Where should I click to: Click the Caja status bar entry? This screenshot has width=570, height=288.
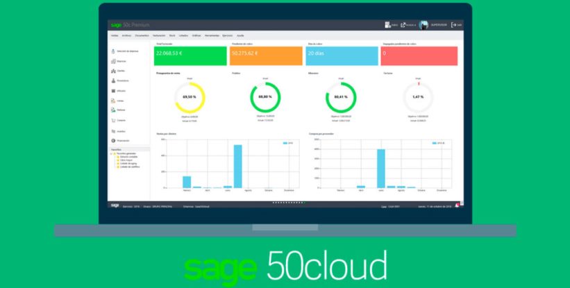[x=390, y=206]
